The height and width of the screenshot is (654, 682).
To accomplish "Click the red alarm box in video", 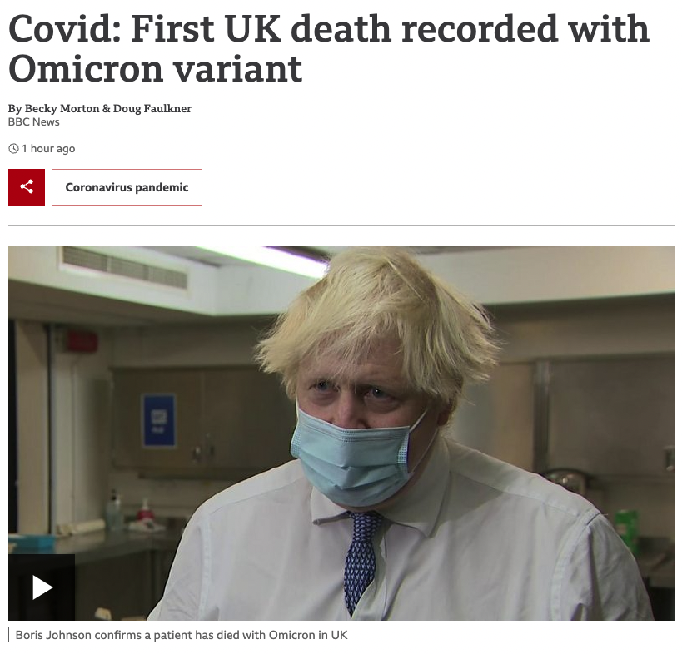I will pyautogui.click(x=82, y=341).
